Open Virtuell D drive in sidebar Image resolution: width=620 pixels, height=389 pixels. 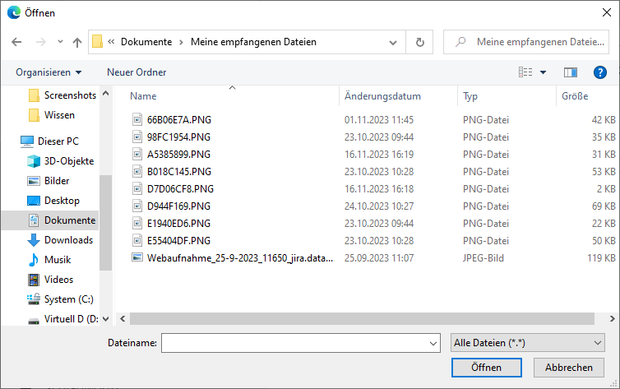tap(62, 319)
